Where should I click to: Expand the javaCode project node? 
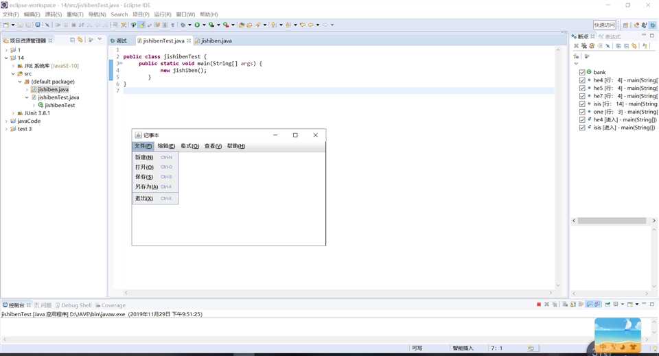(x=6, y=121)
